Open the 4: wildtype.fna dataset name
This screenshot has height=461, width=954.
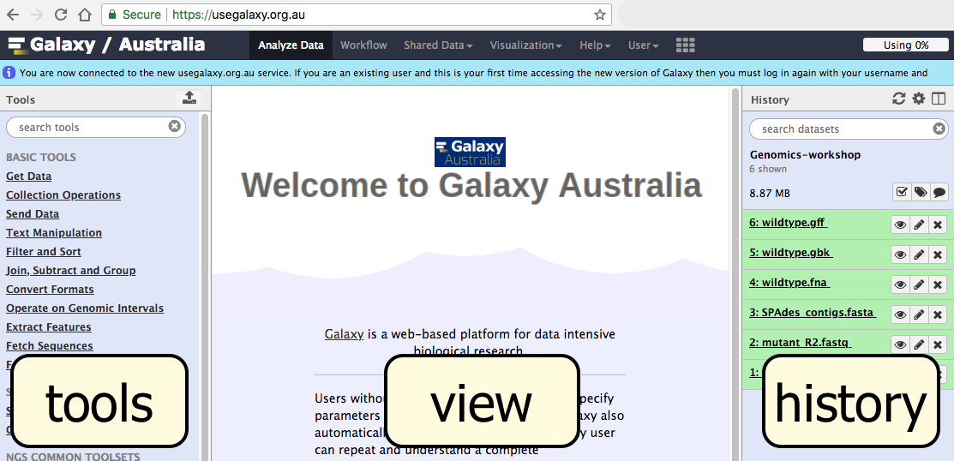(x=789, y=283)
